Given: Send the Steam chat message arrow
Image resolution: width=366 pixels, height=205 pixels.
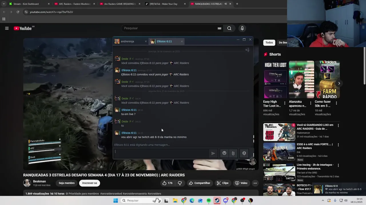Looking at the screenshot, I should click(213, 153).
